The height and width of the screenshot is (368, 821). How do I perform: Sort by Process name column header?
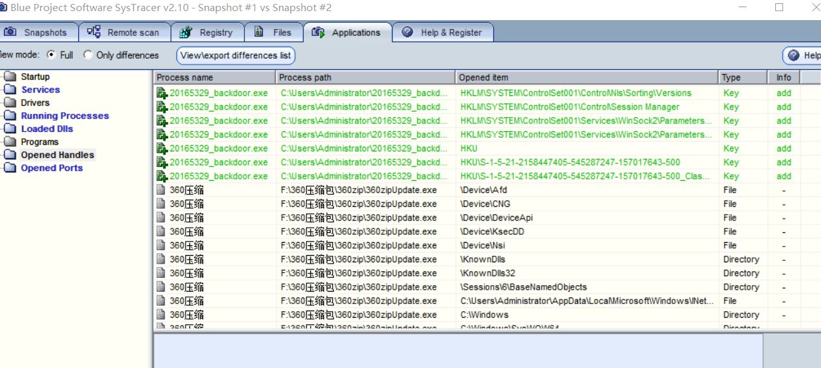pos(215,78)
